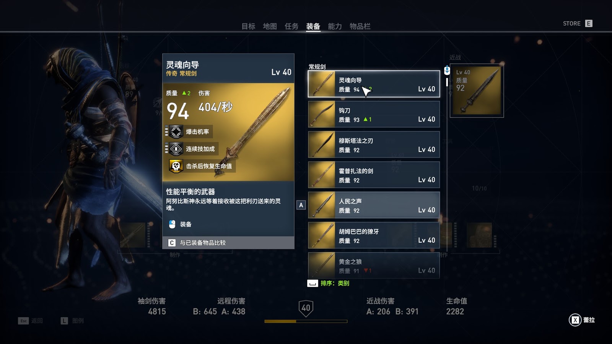Click the critical hit rate 爆击机率 icon
The image size is (612, 344).
tap(176, 132)
